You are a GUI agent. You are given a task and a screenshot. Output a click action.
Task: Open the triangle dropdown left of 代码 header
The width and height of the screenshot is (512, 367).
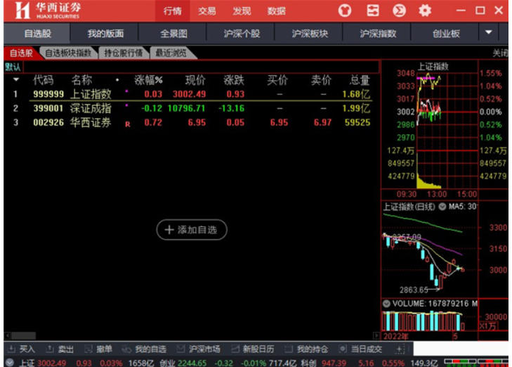tap(16, 79)
